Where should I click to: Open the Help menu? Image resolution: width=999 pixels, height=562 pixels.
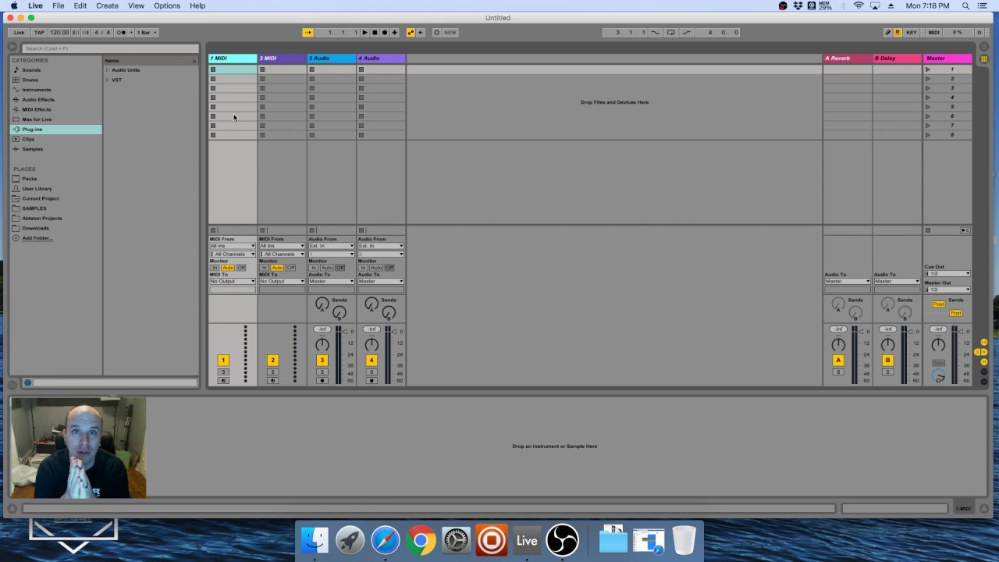tap(197, 5)
